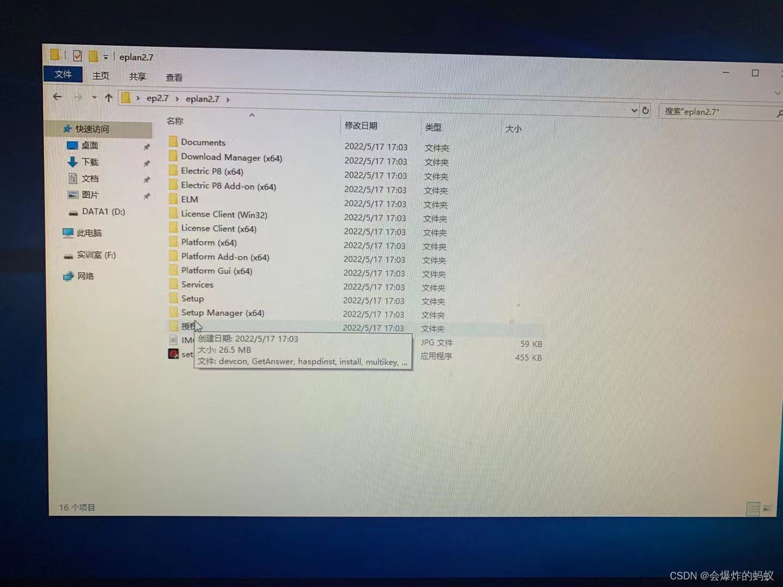The height and width of the screenshot is (587, 783).
Task: Click the refresh icon next to address bar
Action: point(645,110)
